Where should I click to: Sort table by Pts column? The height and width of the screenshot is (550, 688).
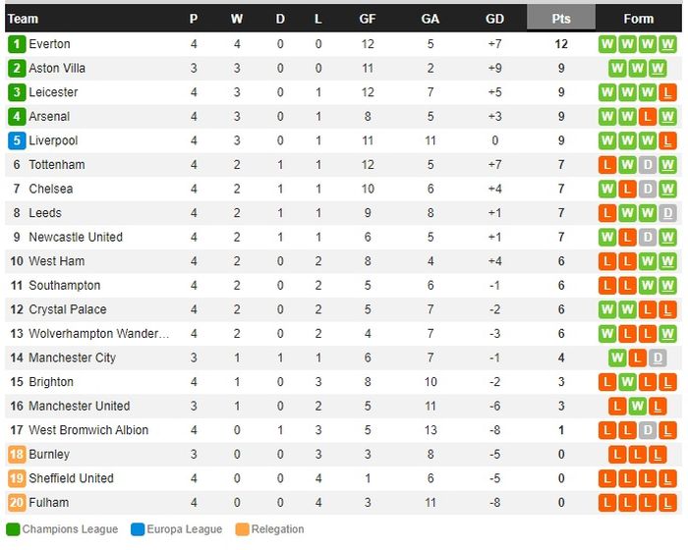pos(561,19)
